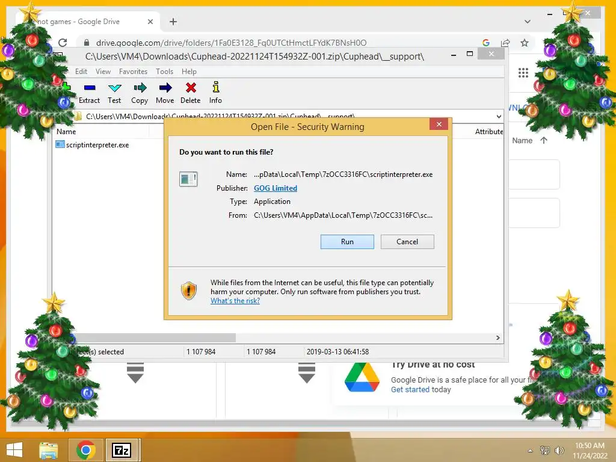The image size is (616, 462).
Task: Click the Copy toolbar icon in 7-Zip
Action: click(140, 93)
